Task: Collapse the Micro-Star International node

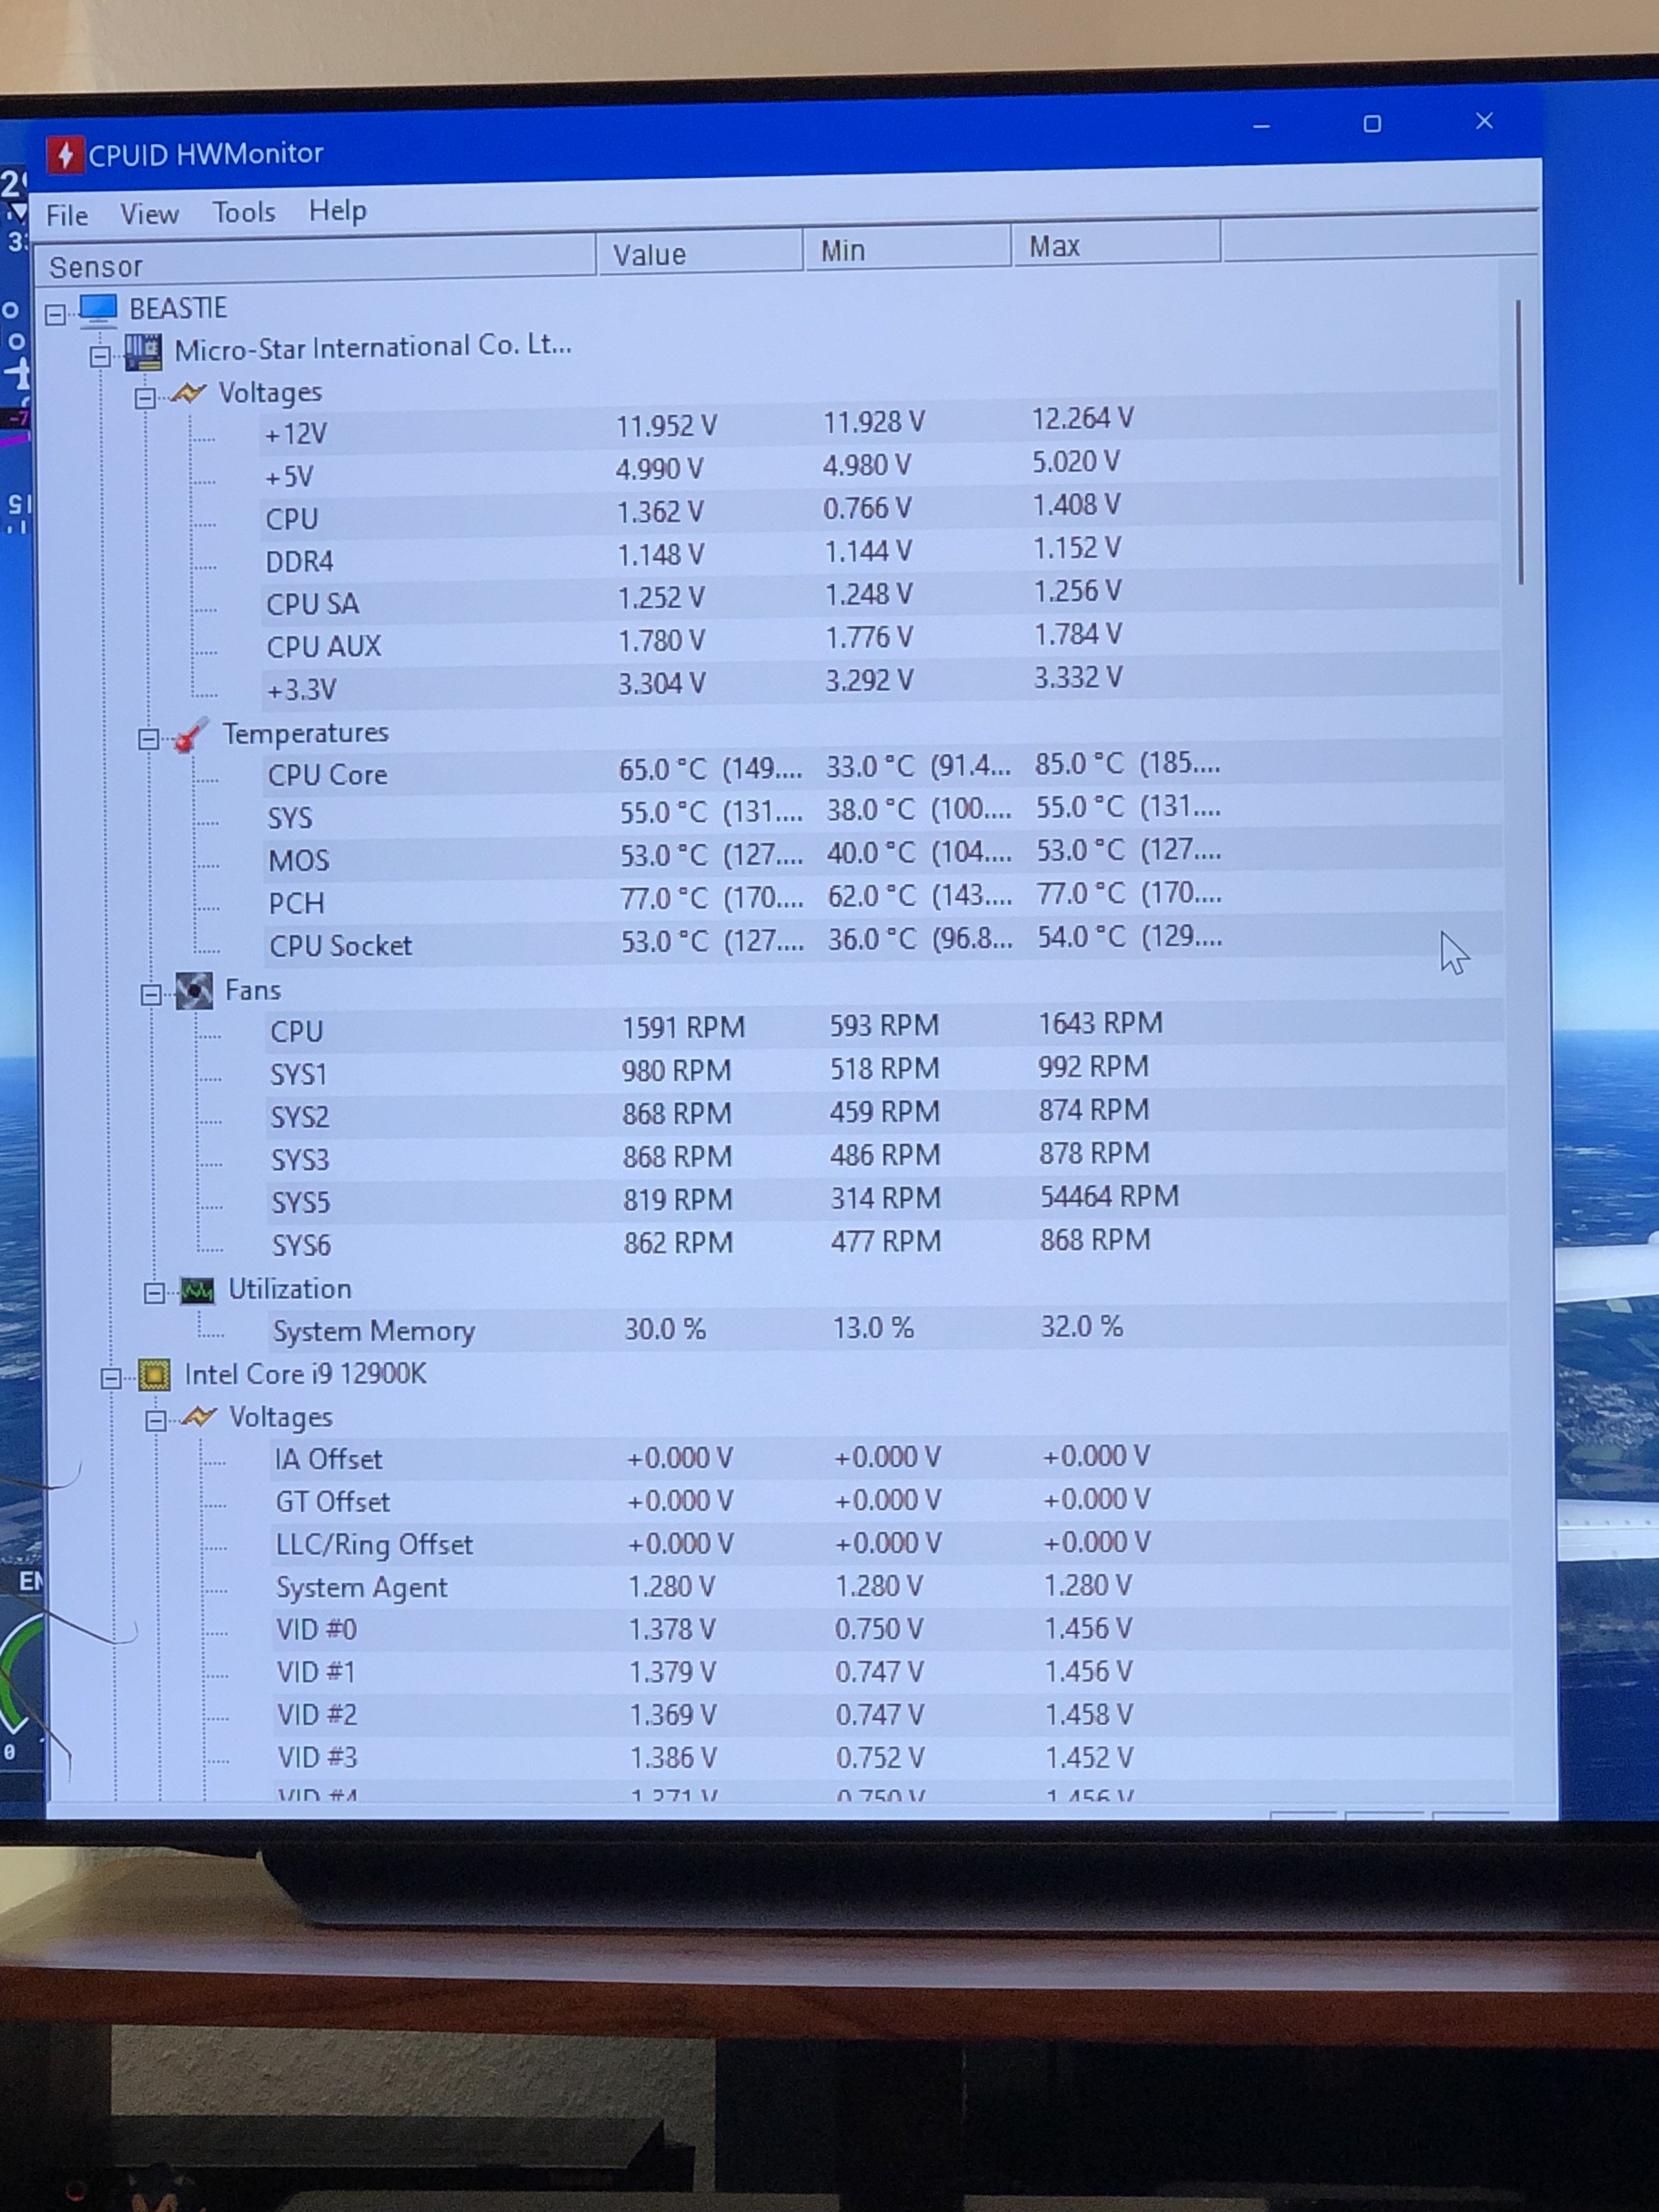Action: point(100,357)
